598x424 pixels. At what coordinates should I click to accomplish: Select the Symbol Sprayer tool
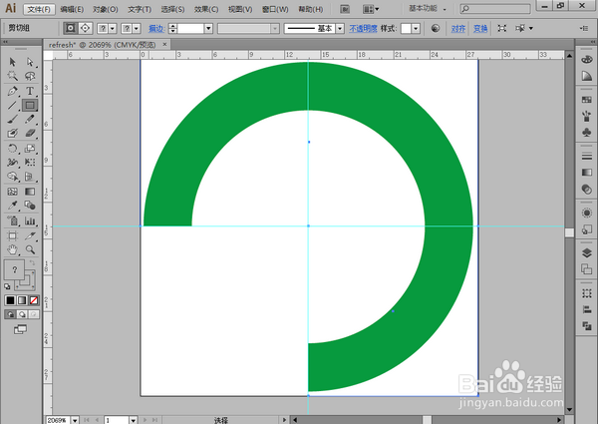coord(13,220)
